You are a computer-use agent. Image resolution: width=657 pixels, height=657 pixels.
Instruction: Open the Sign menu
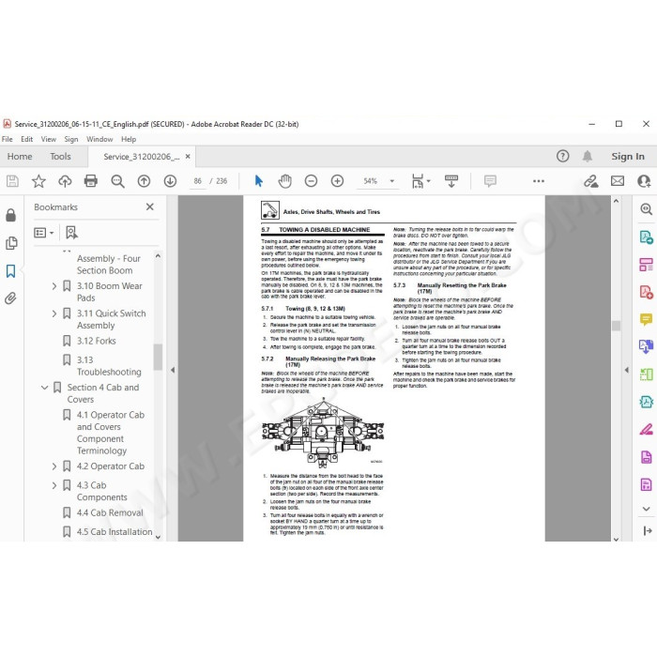[x=71, y=139]
